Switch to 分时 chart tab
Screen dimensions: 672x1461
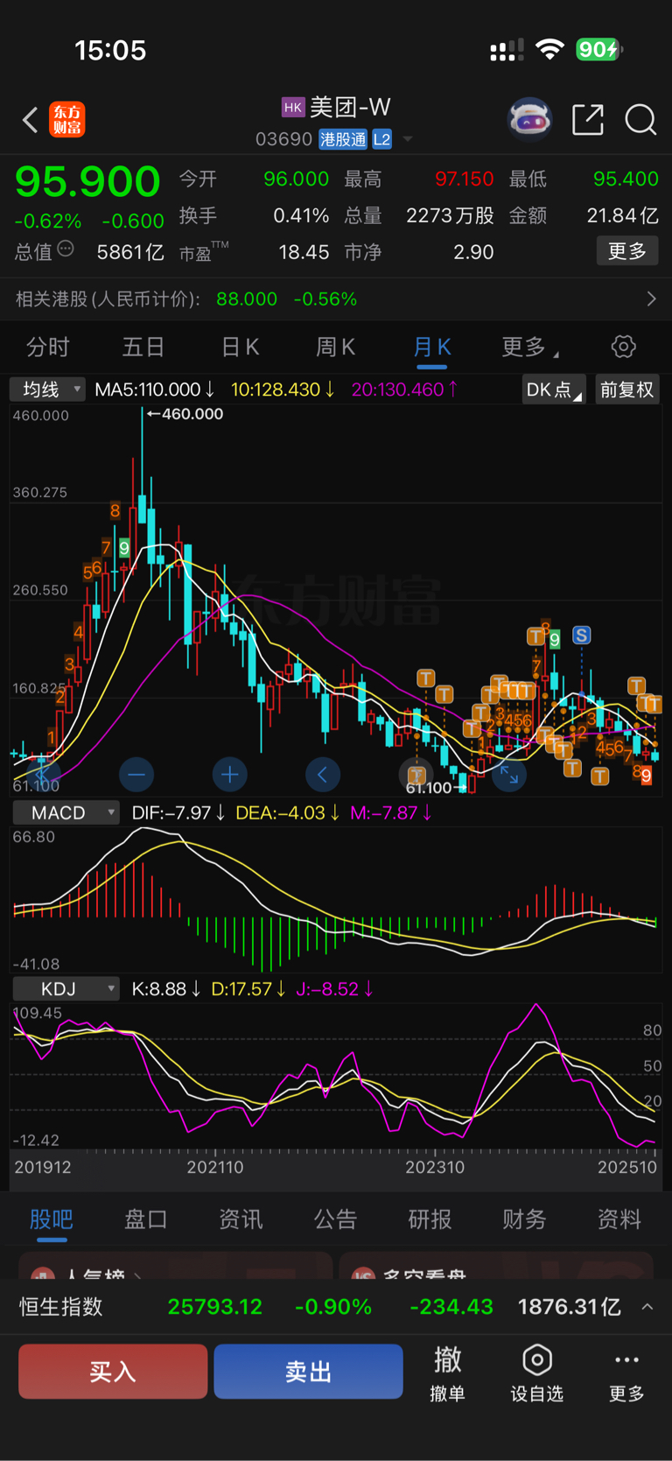(48, 348)
